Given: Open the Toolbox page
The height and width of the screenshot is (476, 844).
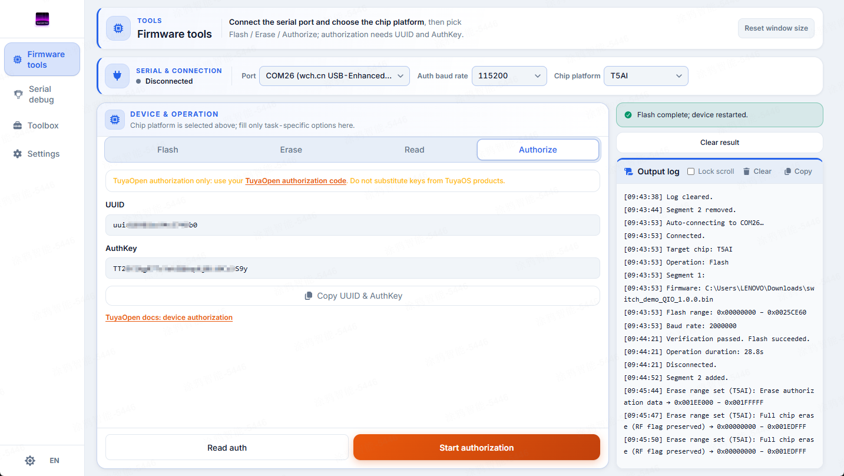Looking at the screenshot, I should (42, 125).
